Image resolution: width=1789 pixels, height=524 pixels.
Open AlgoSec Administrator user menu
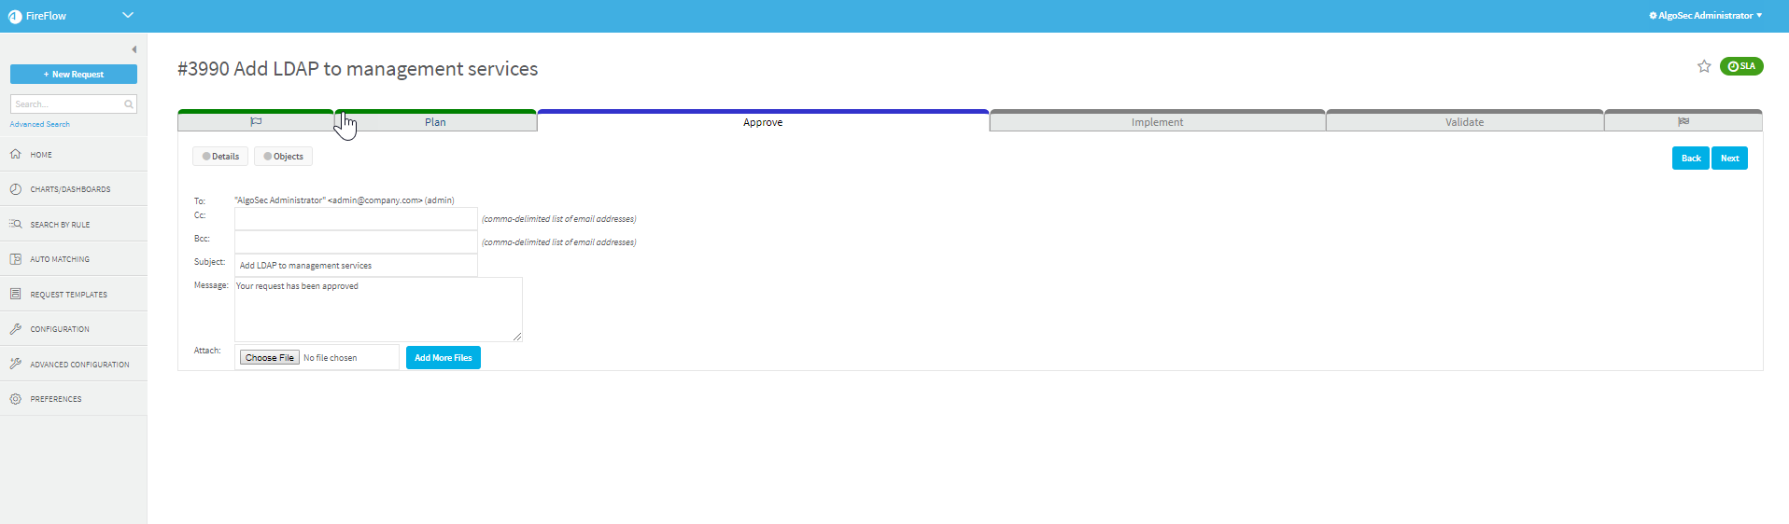[x=1706, y=16]
